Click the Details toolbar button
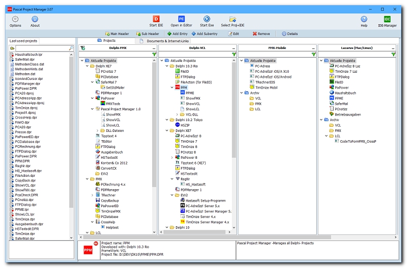Image resolution: width=407 pixels, height=268 pixels. pyautogui.click(x=290, y=33)
